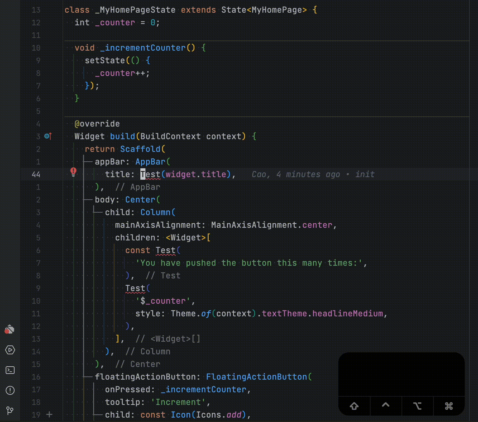Open the Problems tool window
478x422 pixels.
click(10, 390)
